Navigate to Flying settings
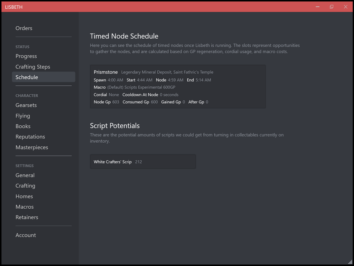The width and height of the screenshot is (354, 266). point(23,116)
